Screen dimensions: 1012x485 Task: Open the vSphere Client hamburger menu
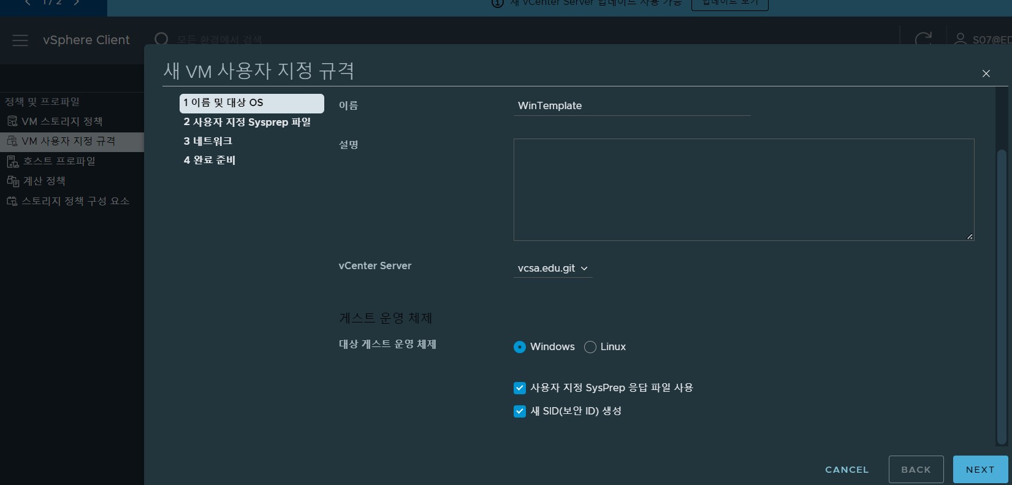point(20,40)
